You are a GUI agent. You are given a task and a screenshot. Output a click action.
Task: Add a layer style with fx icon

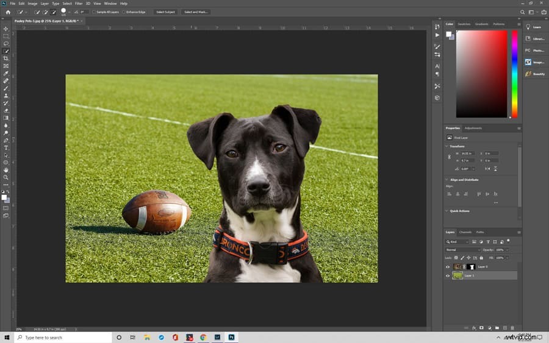[x=474, y=328]
